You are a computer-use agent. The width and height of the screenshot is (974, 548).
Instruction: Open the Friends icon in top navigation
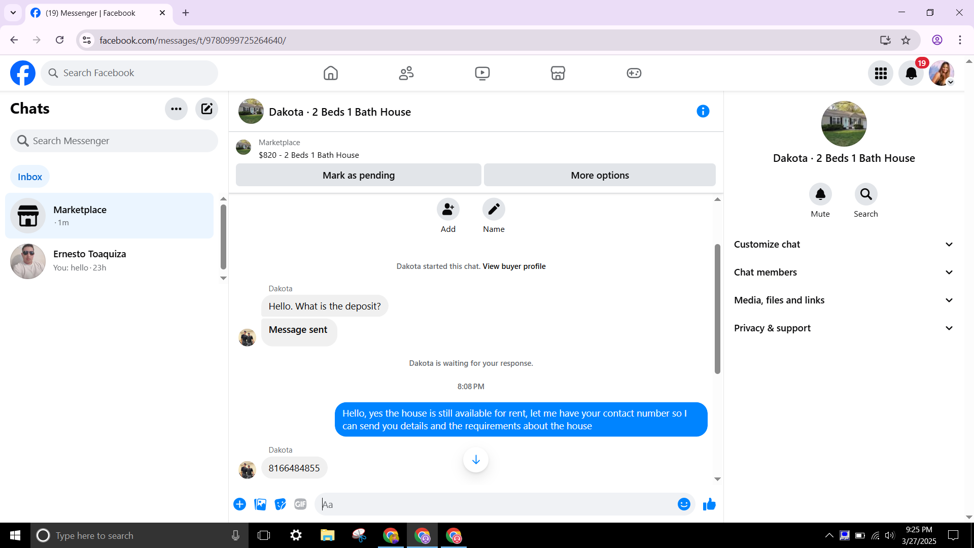pyautogui.click(x=406, y=73)
